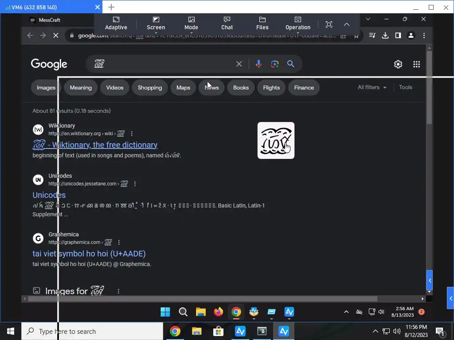Filter results by Meaning

(81, 88)
